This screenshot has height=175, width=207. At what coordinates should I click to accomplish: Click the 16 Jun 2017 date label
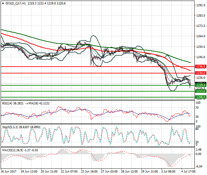(8, 172)
